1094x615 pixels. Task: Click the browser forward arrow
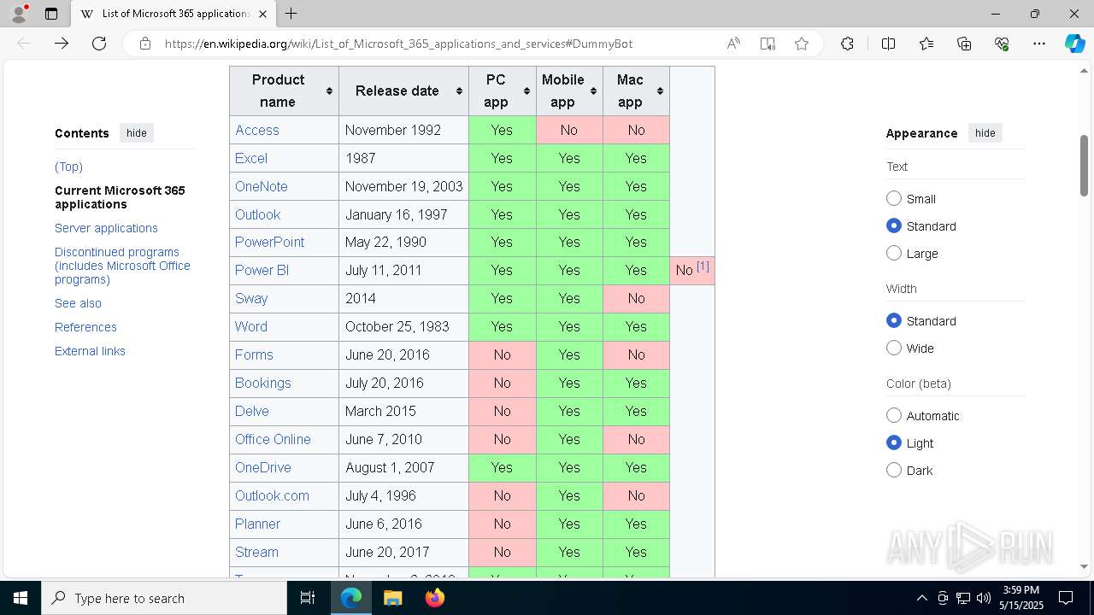(x=62, y=44)
